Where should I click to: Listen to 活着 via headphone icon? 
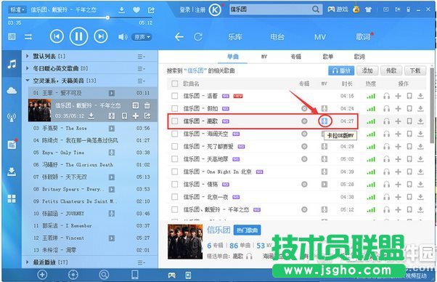pos(387,96)
